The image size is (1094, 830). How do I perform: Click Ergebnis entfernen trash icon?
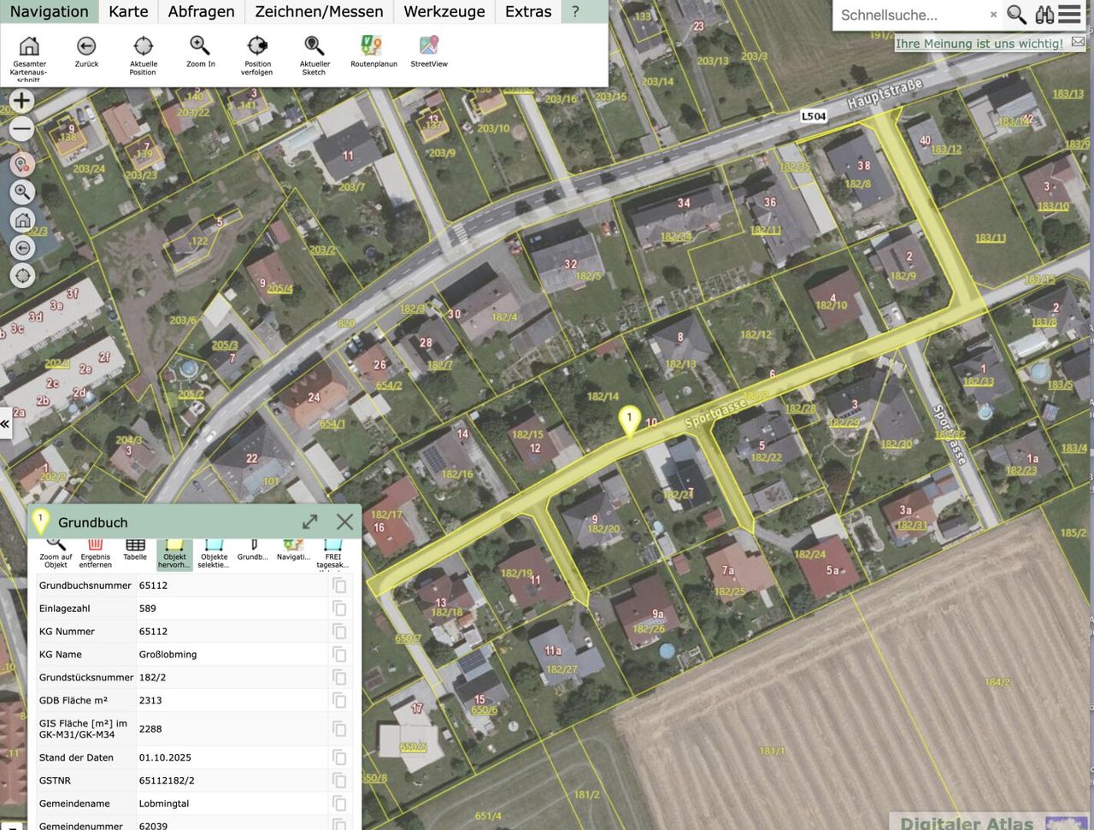point(95,547)
